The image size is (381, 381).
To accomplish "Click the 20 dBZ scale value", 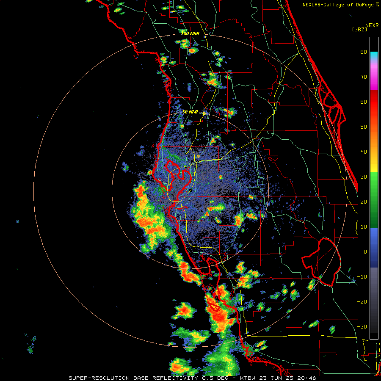I will [364, 202].
